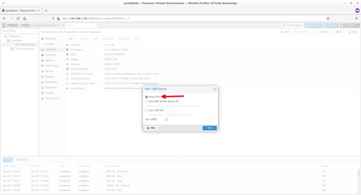The height and width of the screenshot is (195, 361).
Task: Select the Hardware menu entry
Action: tap(51, 49)
